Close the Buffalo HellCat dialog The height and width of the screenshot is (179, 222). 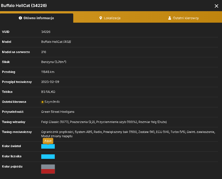pos(216,6)
